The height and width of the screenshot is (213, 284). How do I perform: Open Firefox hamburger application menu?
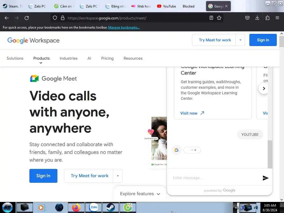[277, 18]
